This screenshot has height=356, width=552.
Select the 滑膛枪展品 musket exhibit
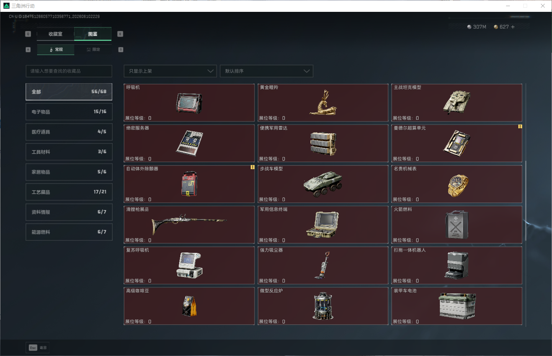click(189, 225)
